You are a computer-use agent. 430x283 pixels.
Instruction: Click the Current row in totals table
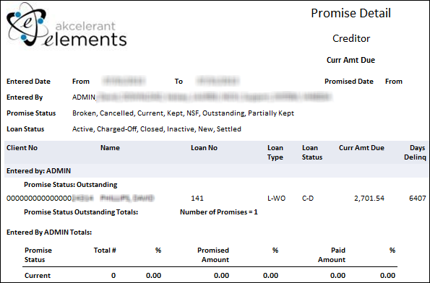click(x=210, y=276)
